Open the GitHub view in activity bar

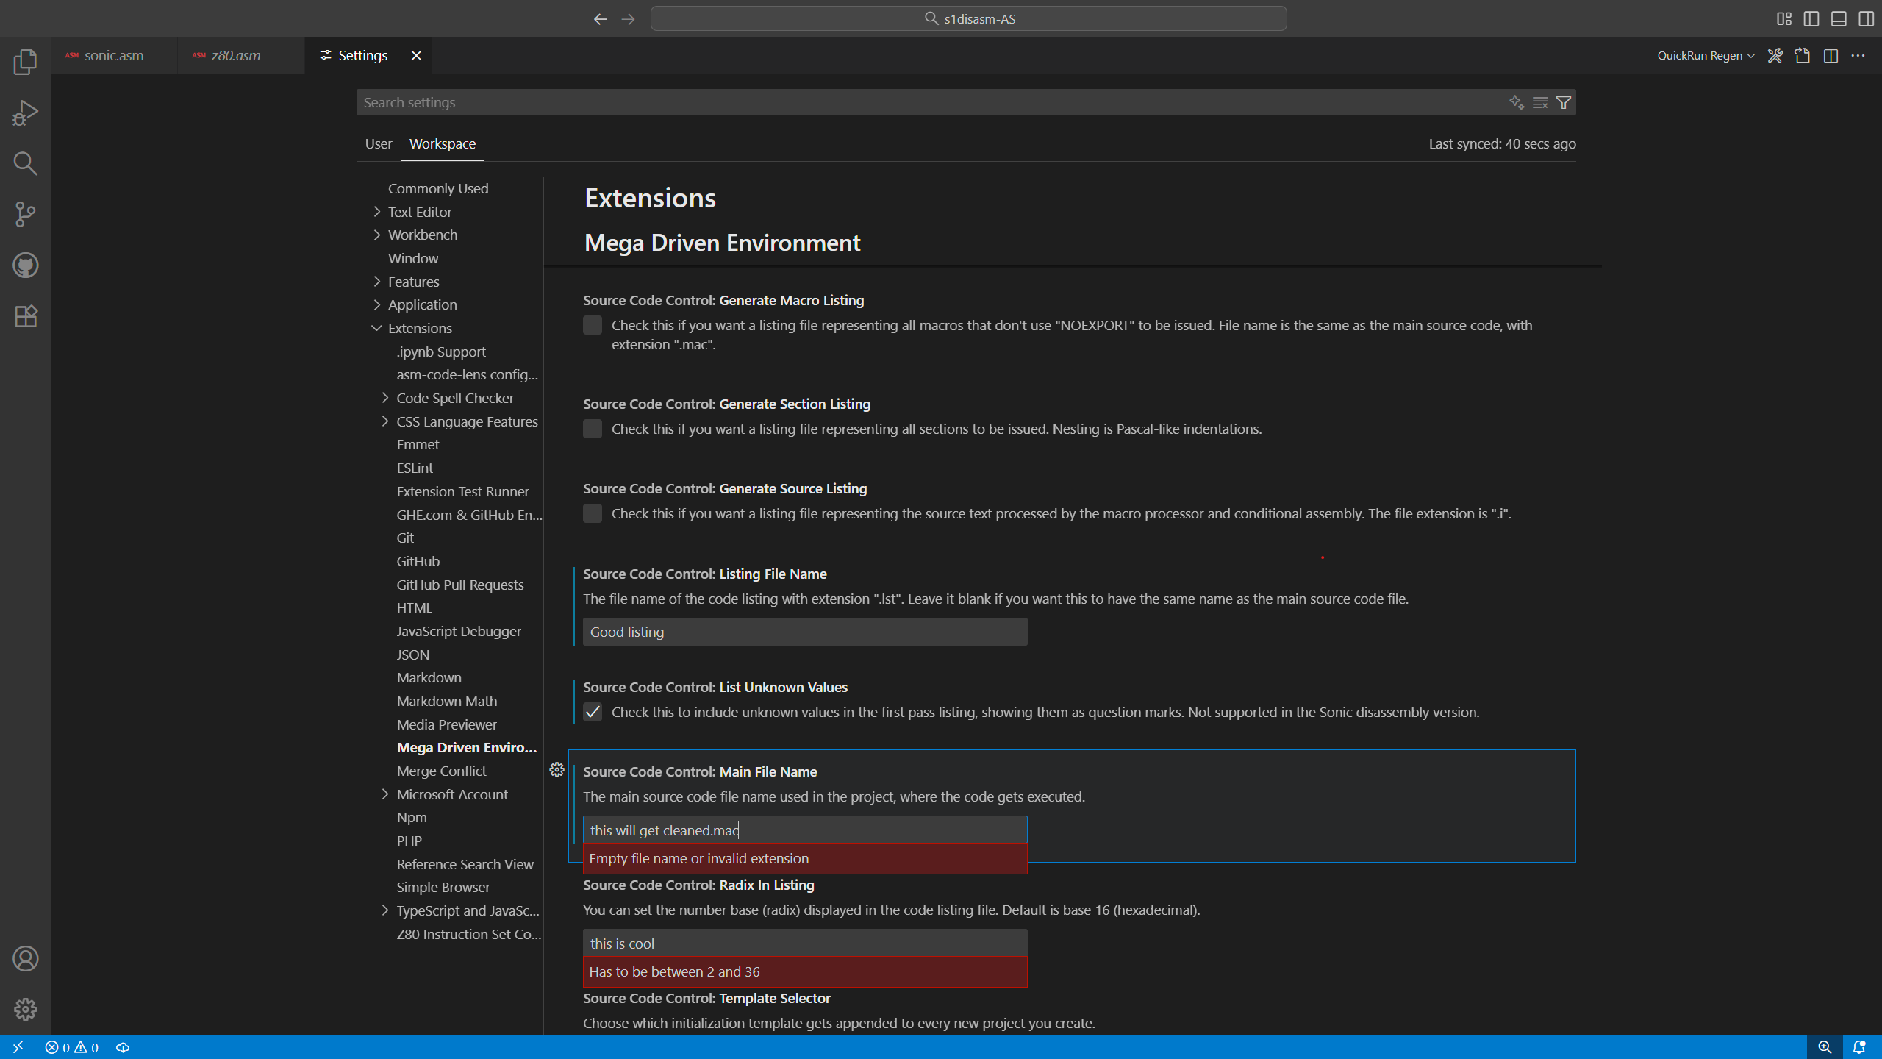pyautogui.click(x=25, y=265)
